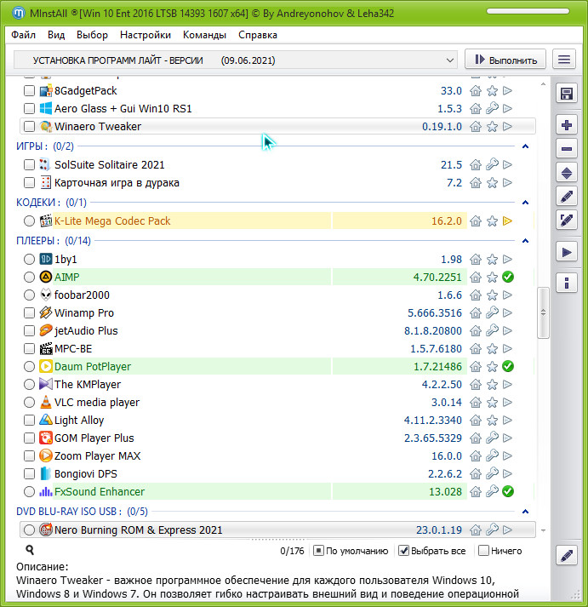The height and width of the screenshot is (607, 588).
Task: Open the Команды menu
Action: pyautogui.click(x=204, y=35)
